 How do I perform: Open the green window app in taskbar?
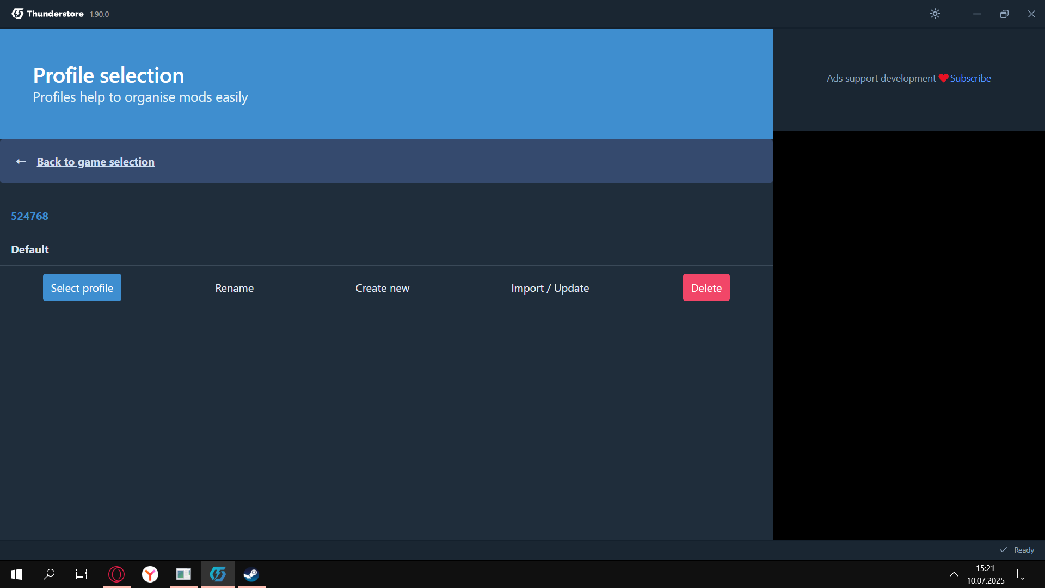pos(184,574)
